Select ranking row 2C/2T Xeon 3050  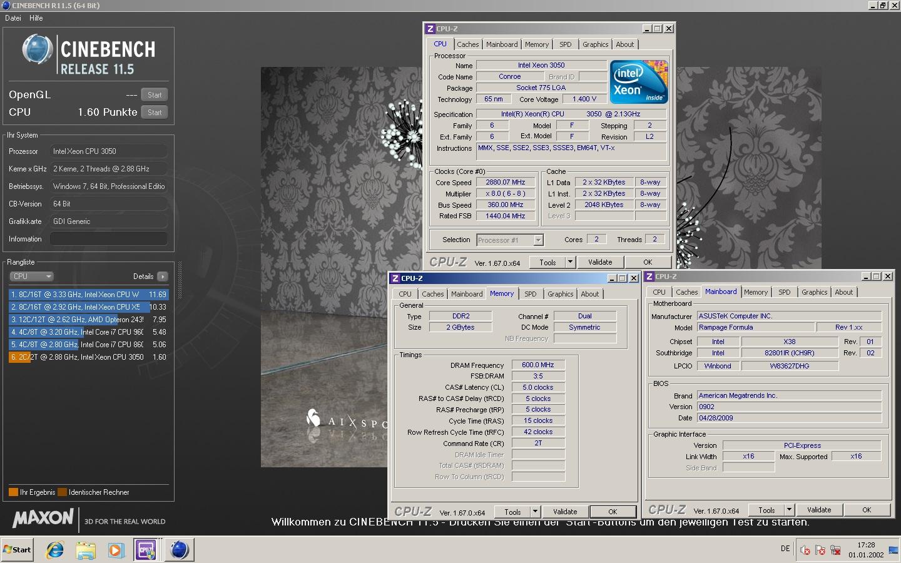coord(88,357)
